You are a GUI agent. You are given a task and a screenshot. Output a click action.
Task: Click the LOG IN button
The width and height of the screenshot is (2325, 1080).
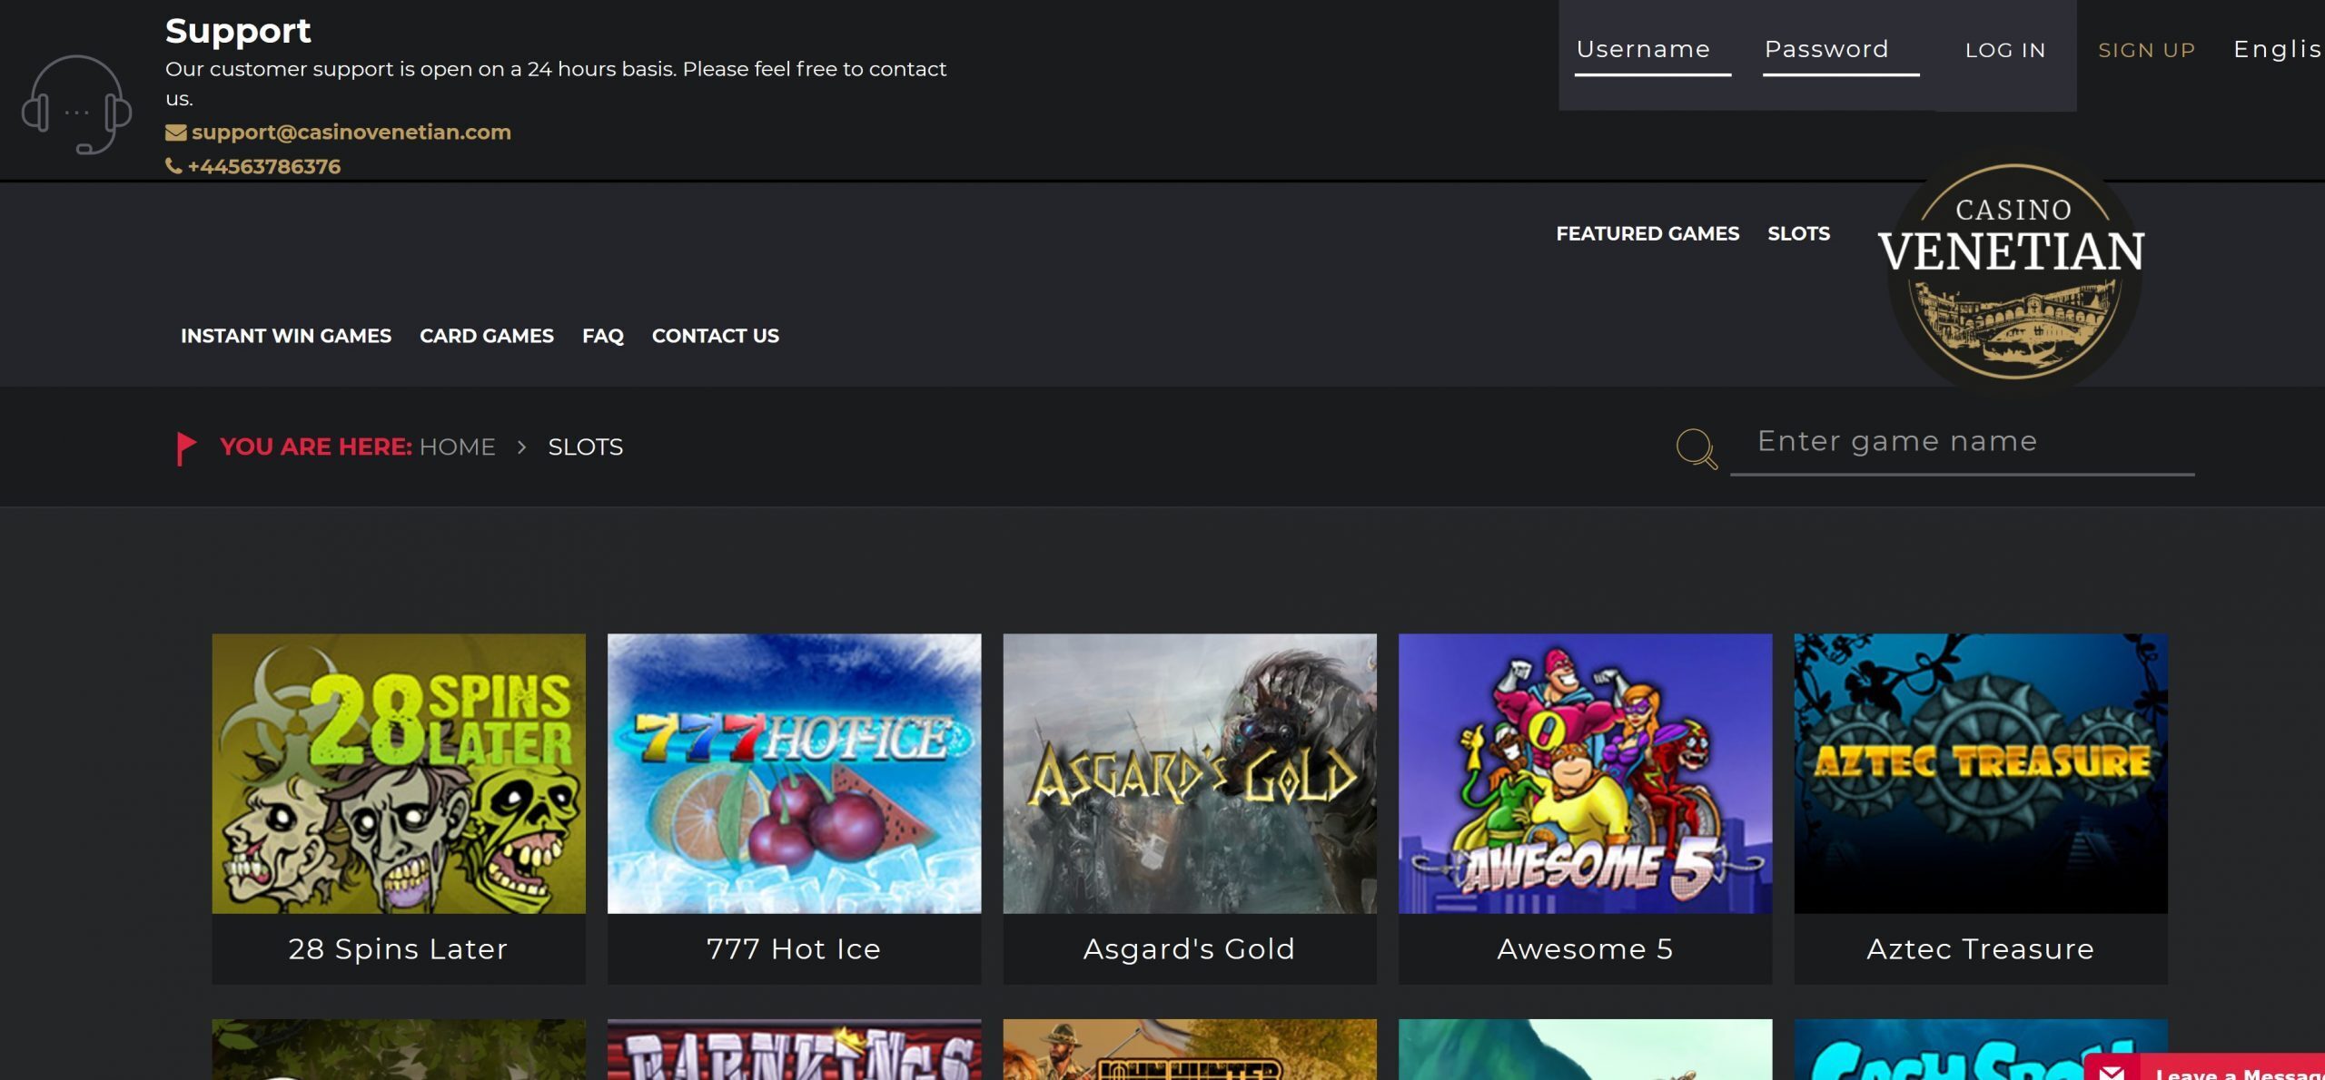point(2005,51)
